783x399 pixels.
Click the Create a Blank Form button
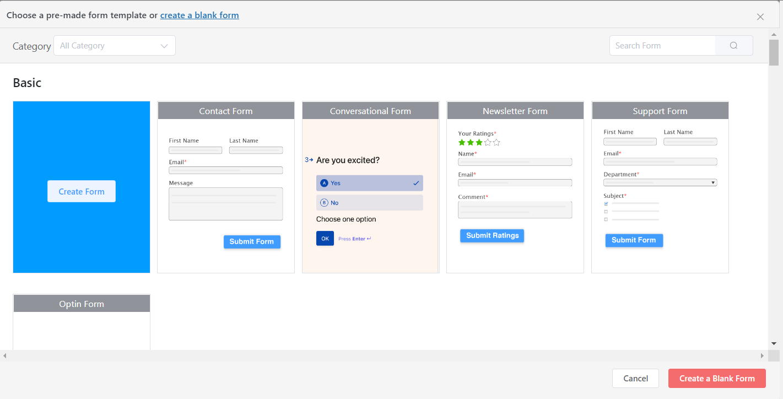tap(717, 379)
